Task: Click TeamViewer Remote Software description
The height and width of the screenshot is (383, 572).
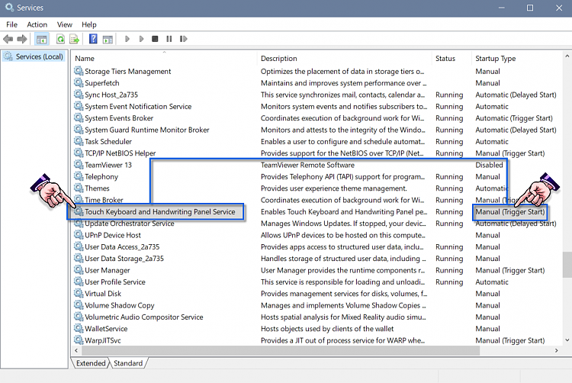Action: click(x=307, y=165)
